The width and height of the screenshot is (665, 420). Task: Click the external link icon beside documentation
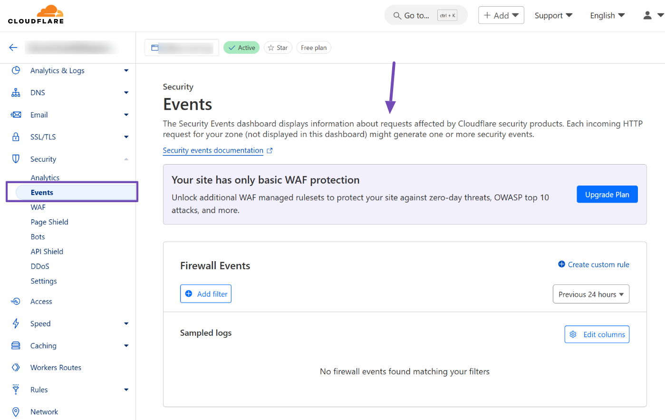[x=270, y=151]
